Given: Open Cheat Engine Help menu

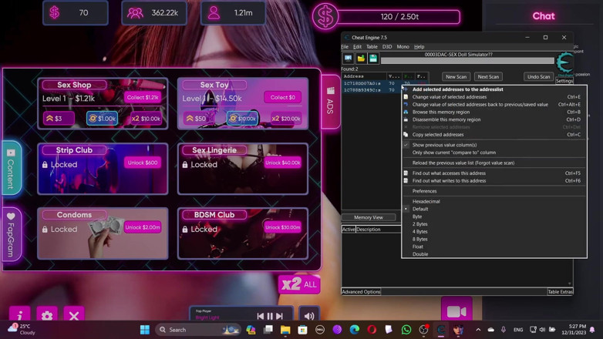Looking at the screenshot, I should coord(419,46).
